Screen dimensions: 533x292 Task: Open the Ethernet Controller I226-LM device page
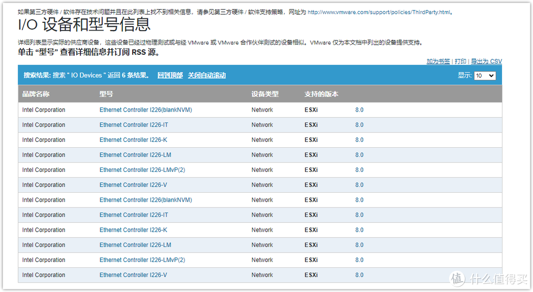coord(136,155)
